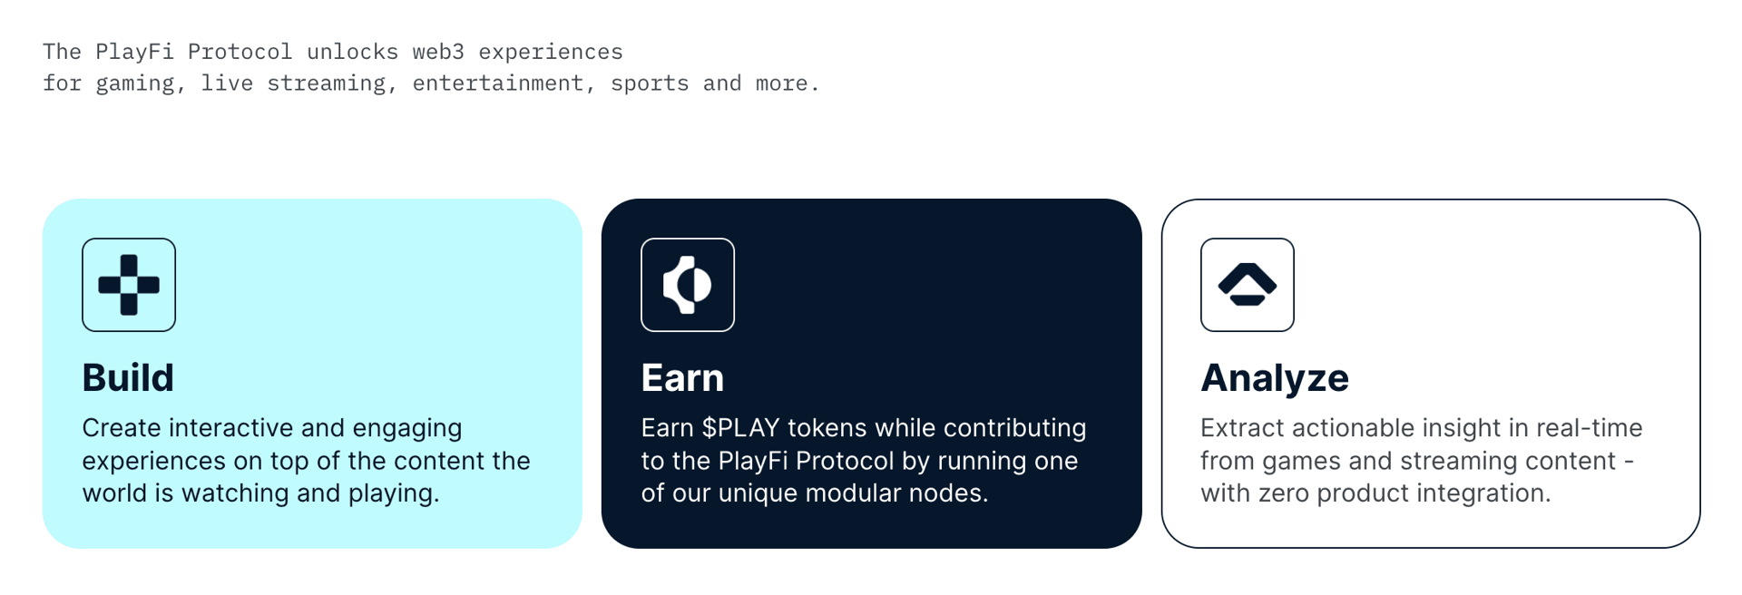Click the Build card description text
1742x595 pixels.
[x=306, y=460]
